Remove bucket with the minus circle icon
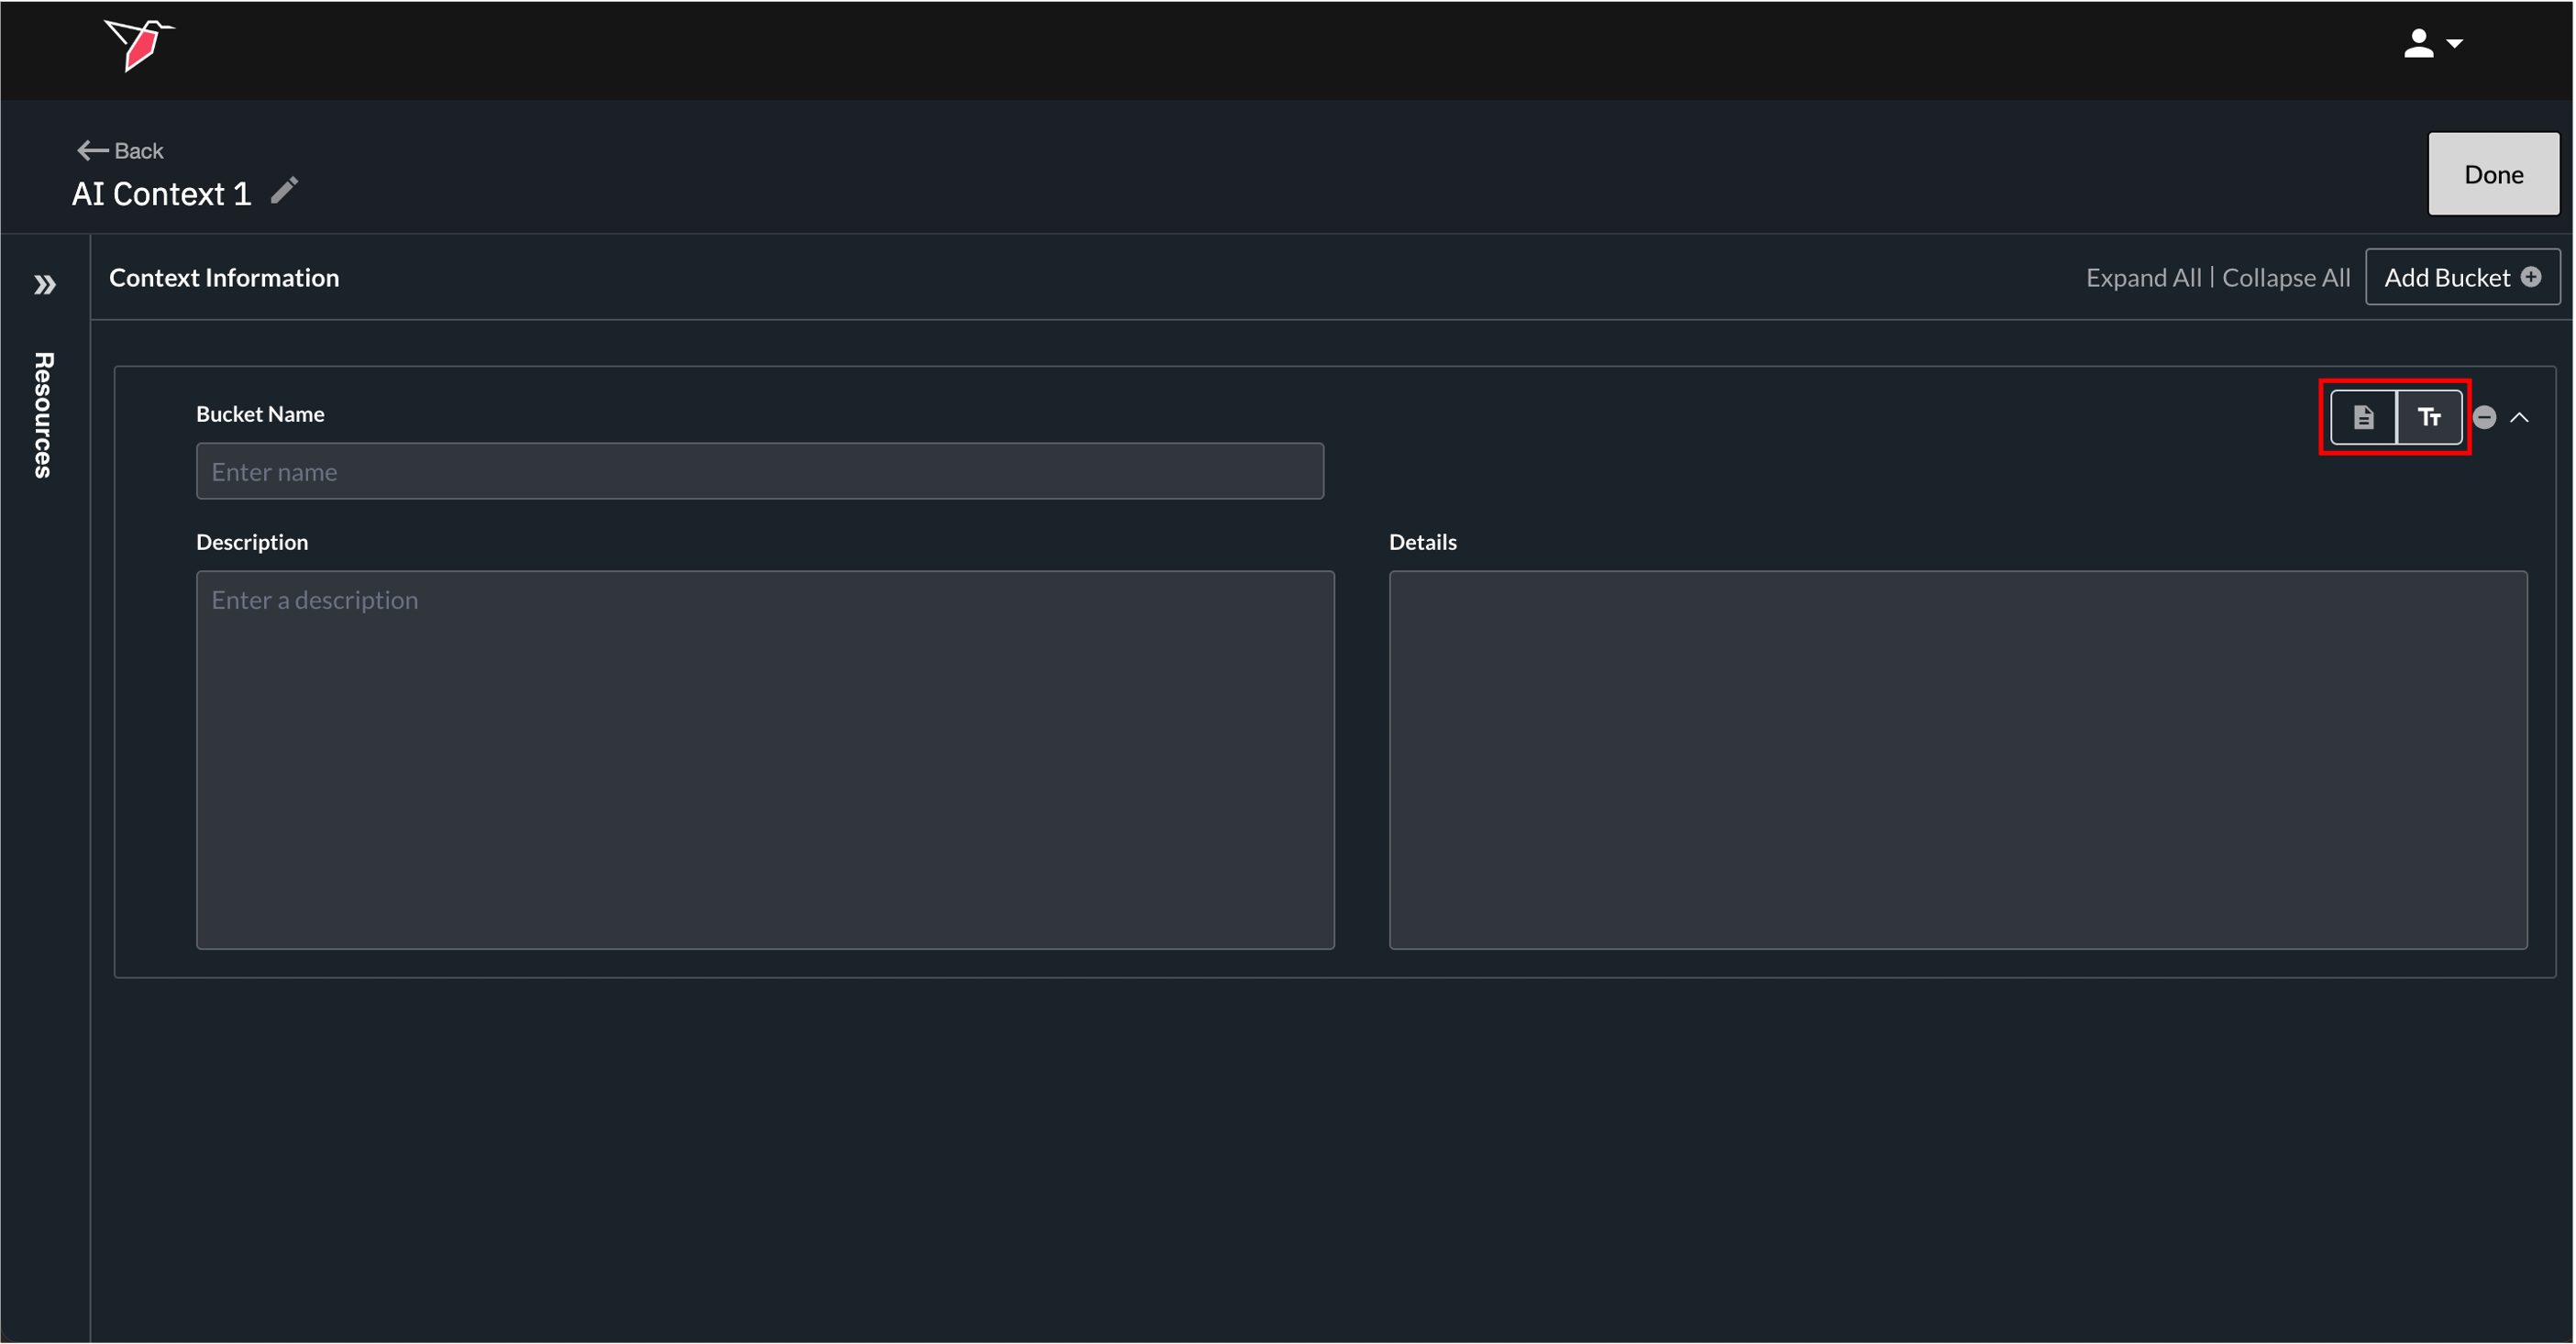Viewport: 2576px width, 1344px height. tap(2484, 417)
